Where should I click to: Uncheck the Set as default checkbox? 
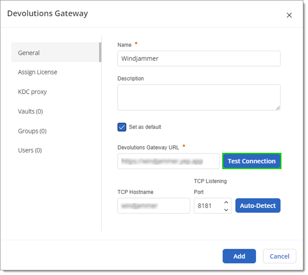[122, 127]
